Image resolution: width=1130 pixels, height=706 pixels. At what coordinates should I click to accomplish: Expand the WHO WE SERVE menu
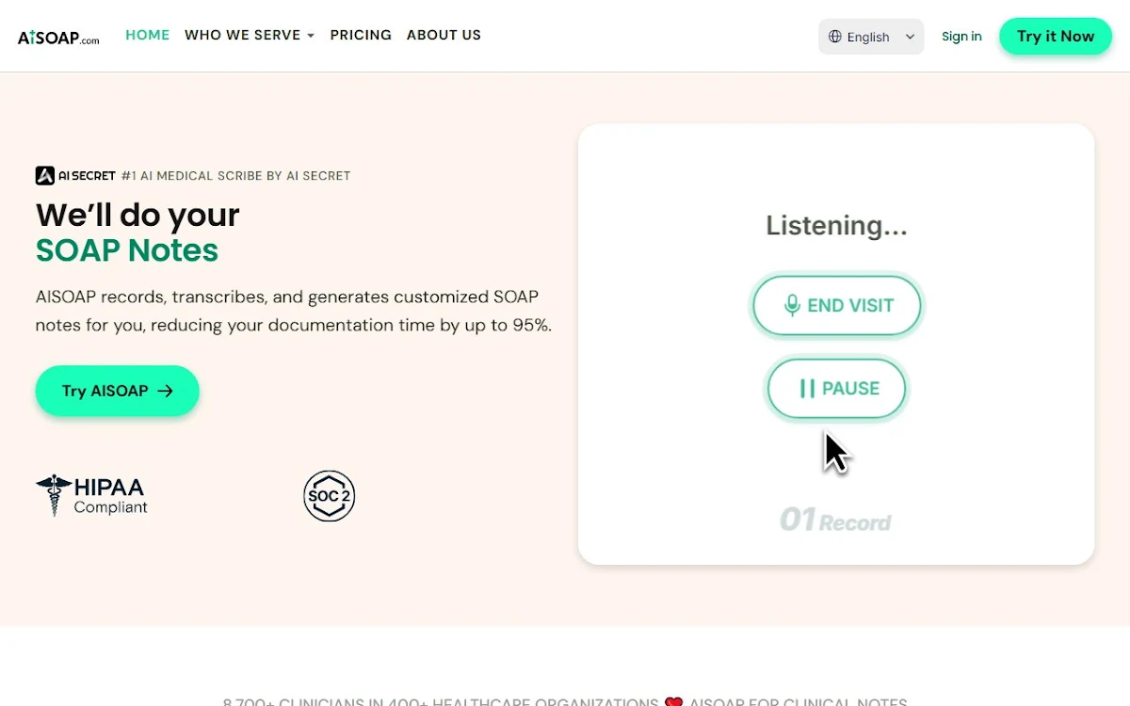[250, 35]
